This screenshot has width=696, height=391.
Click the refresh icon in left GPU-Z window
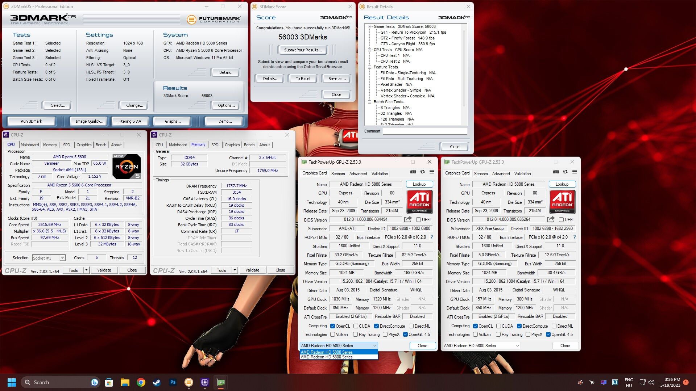(x=422, y=172)
